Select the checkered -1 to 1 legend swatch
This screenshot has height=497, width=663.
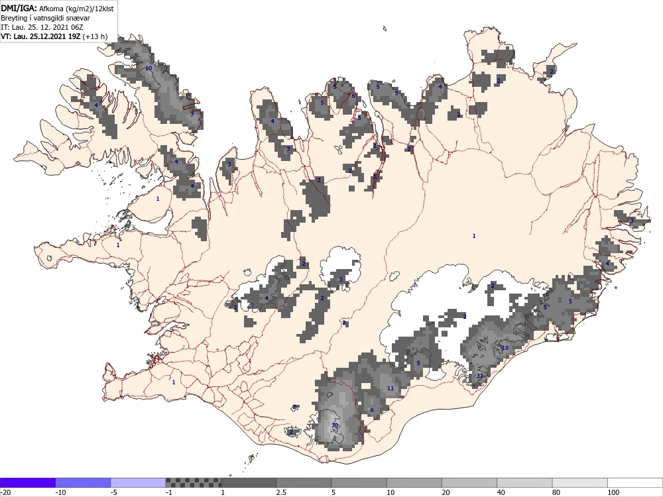pos(193,482)
